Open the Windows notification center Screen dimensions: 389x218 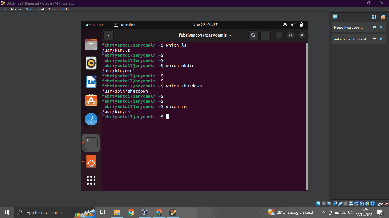click(x=380, y=212)
